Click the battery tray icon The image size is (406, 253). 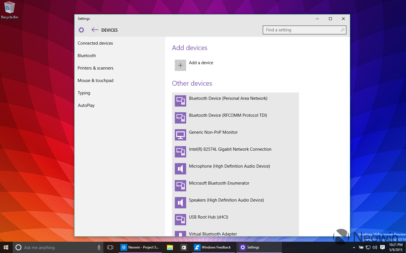pos(361,247)
